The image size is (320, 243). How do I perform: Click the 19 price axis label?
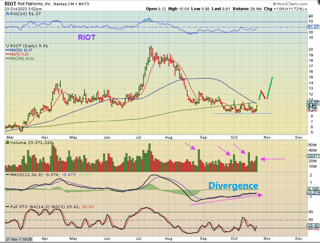point(311,55)
